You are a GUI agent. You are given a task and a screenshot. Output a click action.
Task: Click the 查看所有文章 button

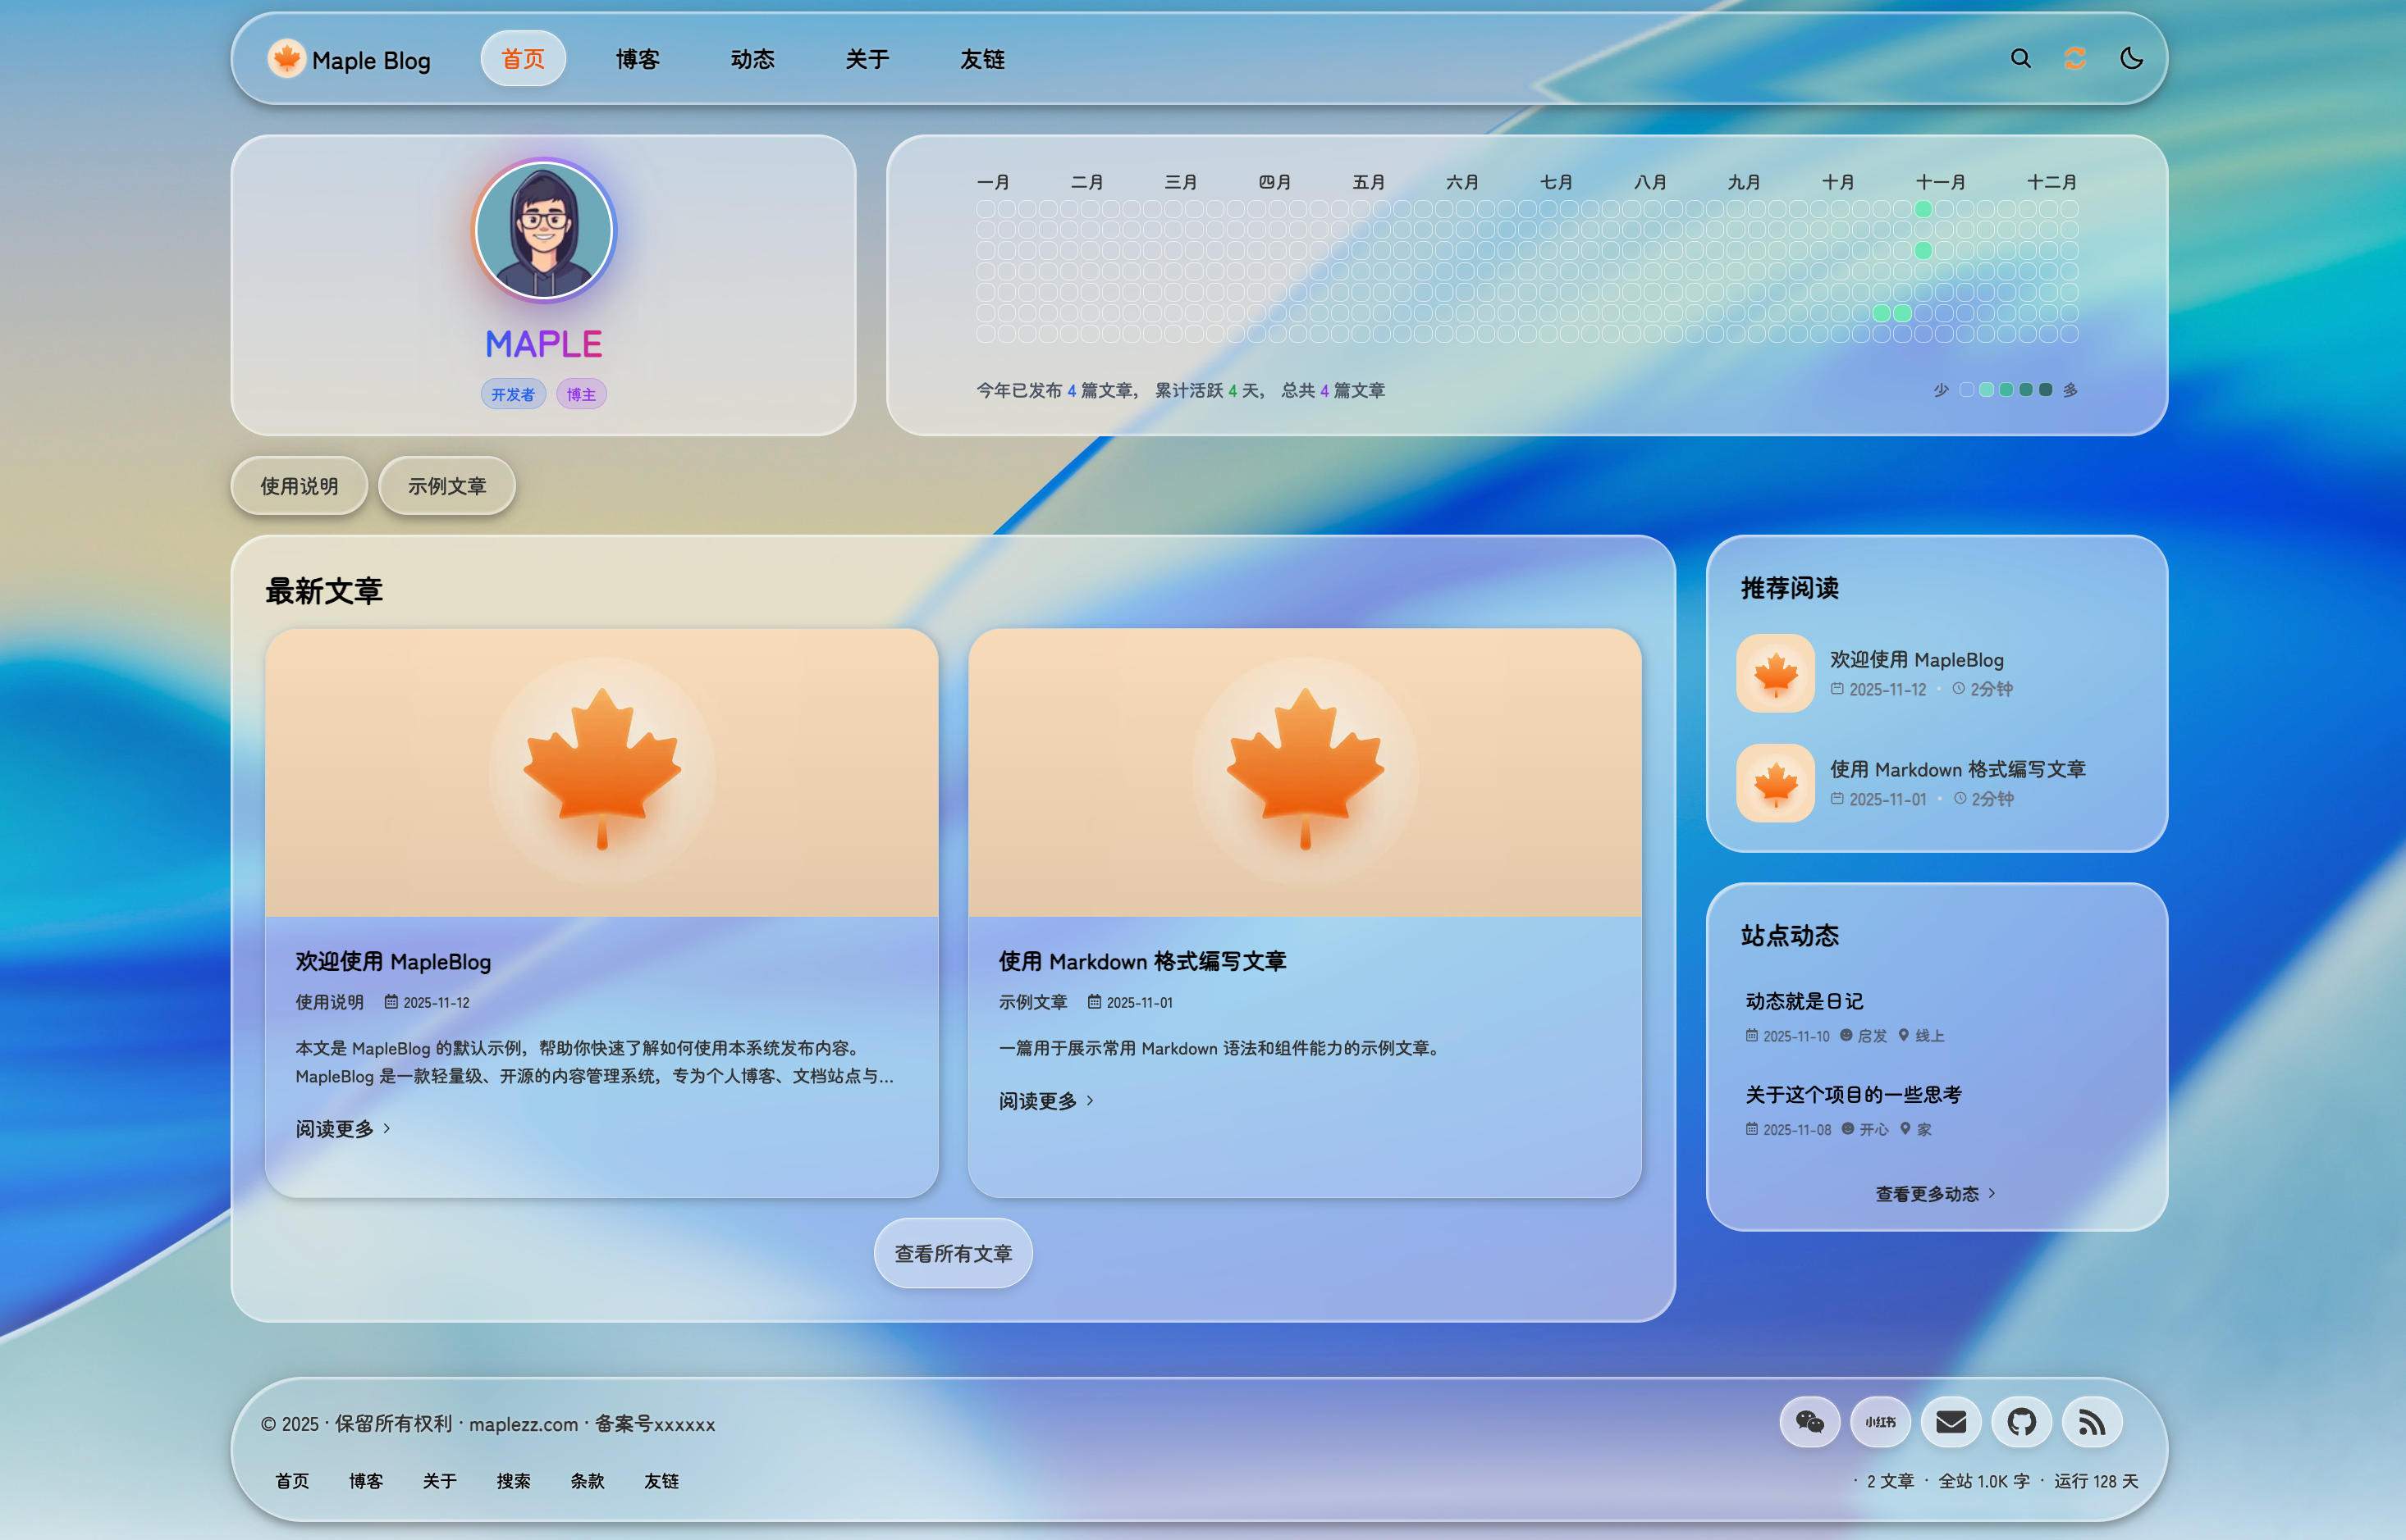point(953,1253)
